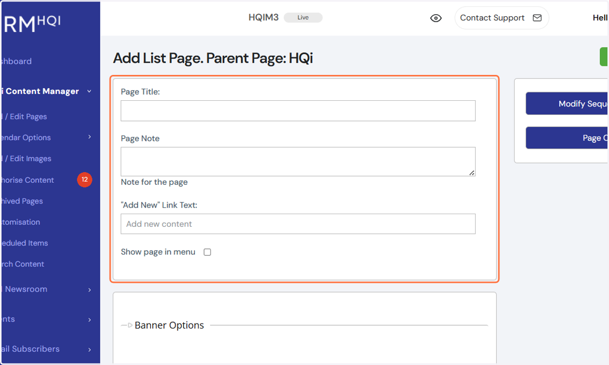
Task: Click into the Page Title field
Action: coord(298,110)
